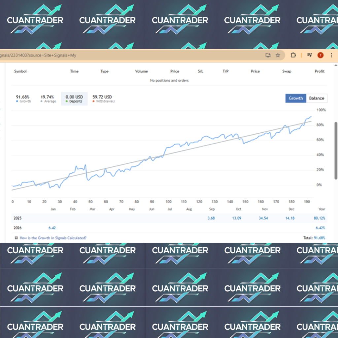Click the 2026 Jan value 6.42
The width and height of the screenshot is (338, 338).
pyautogui.click(x=52, y=228)
